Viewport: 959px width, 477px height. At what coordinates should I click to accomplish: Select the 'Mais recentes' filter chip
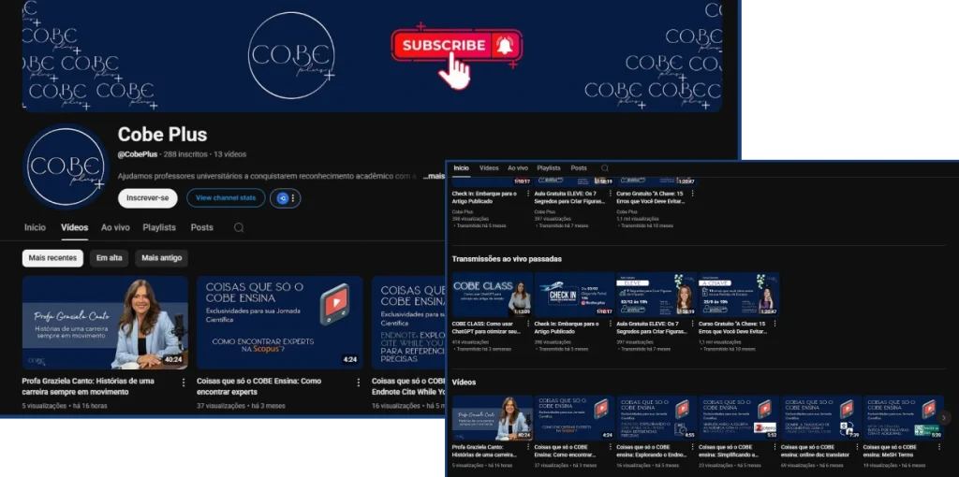52,258
